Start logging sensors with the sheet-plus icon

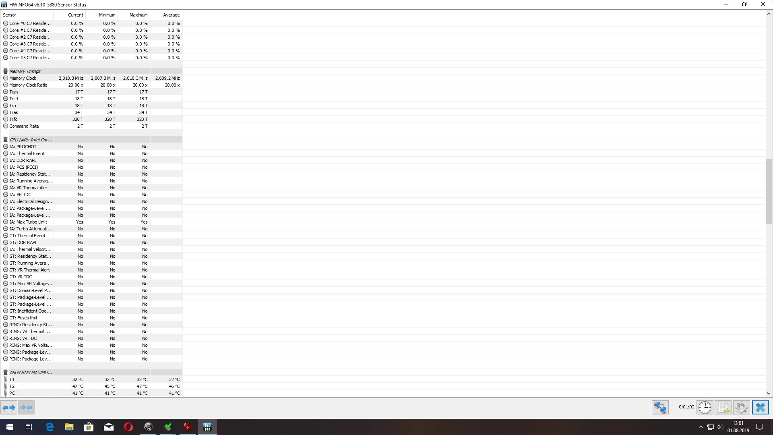coord(723,408)
